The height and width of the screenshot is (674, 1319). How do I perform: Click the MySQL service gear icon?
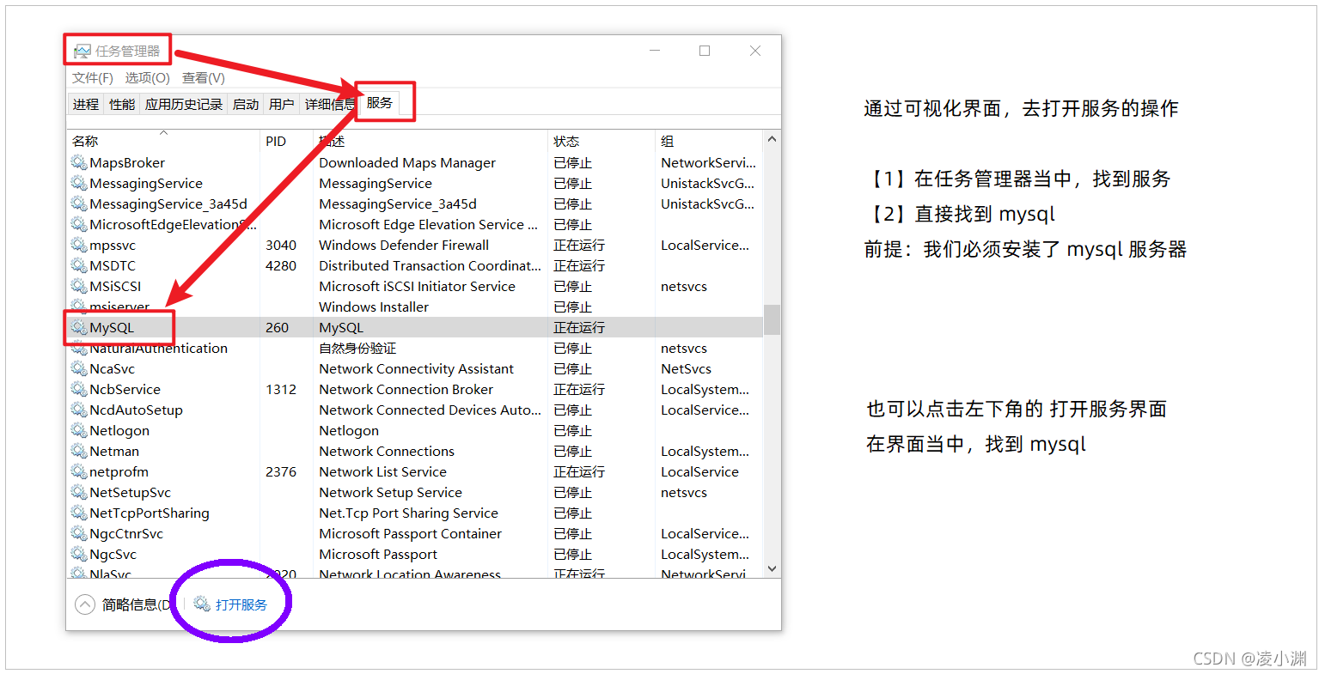pos(79,327)
